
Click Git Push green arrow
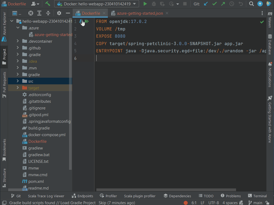[x=223, y=4]
